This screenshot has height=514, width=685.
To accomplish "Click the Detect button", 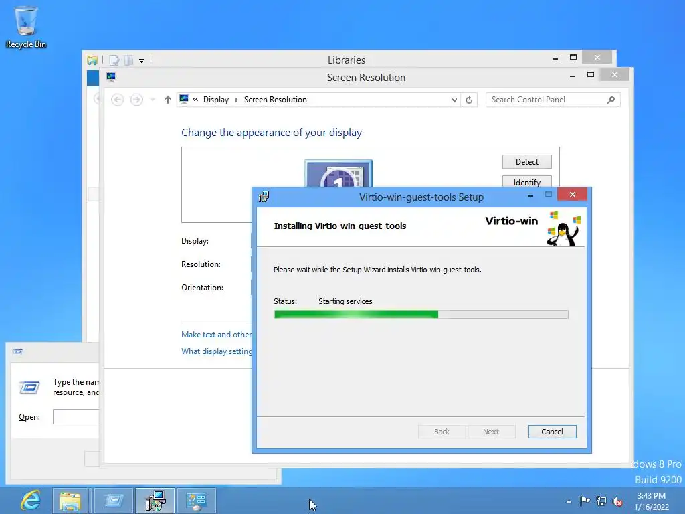I will (527, 162).
